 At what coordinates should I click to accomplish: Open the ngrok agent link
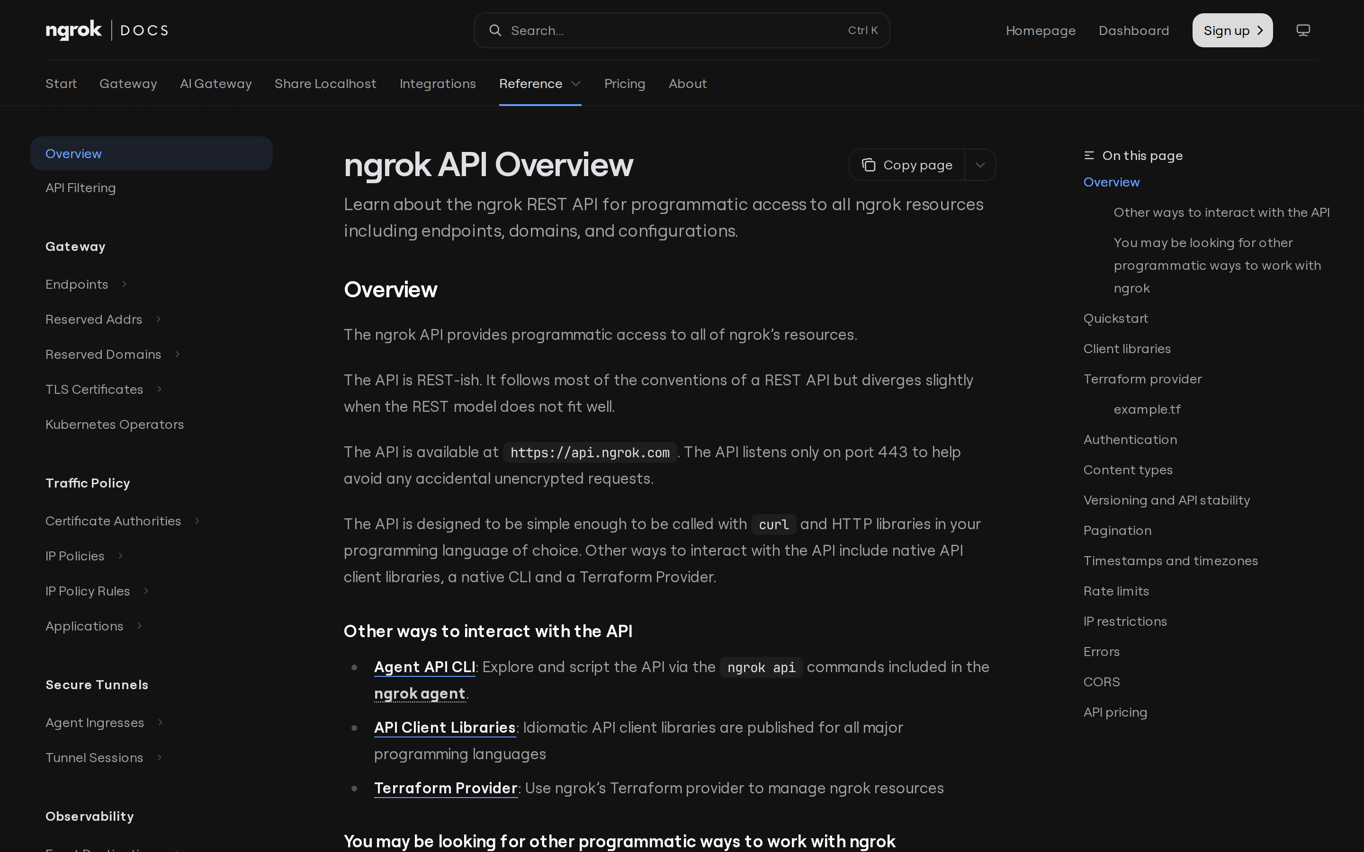420,693
